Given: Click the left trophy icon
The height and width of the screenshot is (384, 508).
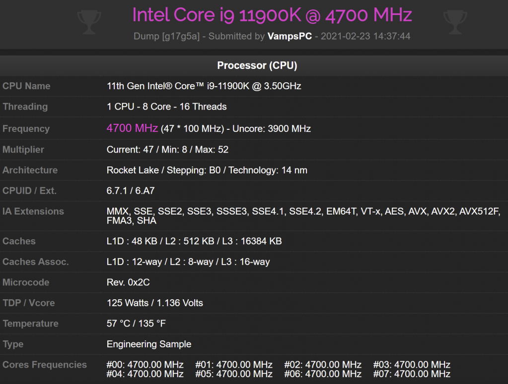Looking at the screenshot, I should pyautogui.click(x=89, y=22).
